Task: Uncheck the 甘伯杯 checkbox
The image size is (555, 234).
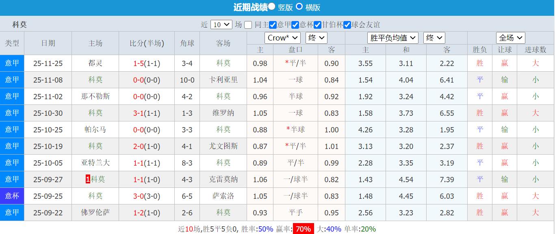Action: 317,24
